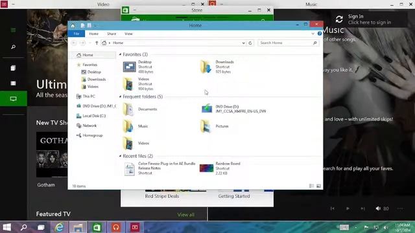Click the Back navigation arrow in Explorer
The image size is (415, 233).
point(74,43)
